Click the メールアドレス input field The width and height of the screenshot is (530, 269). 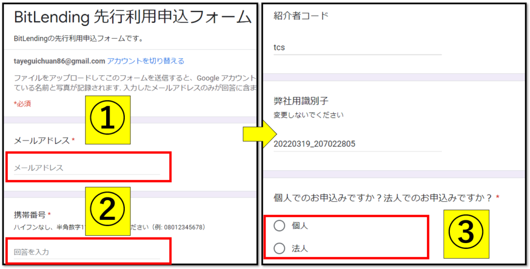point(87,168)
